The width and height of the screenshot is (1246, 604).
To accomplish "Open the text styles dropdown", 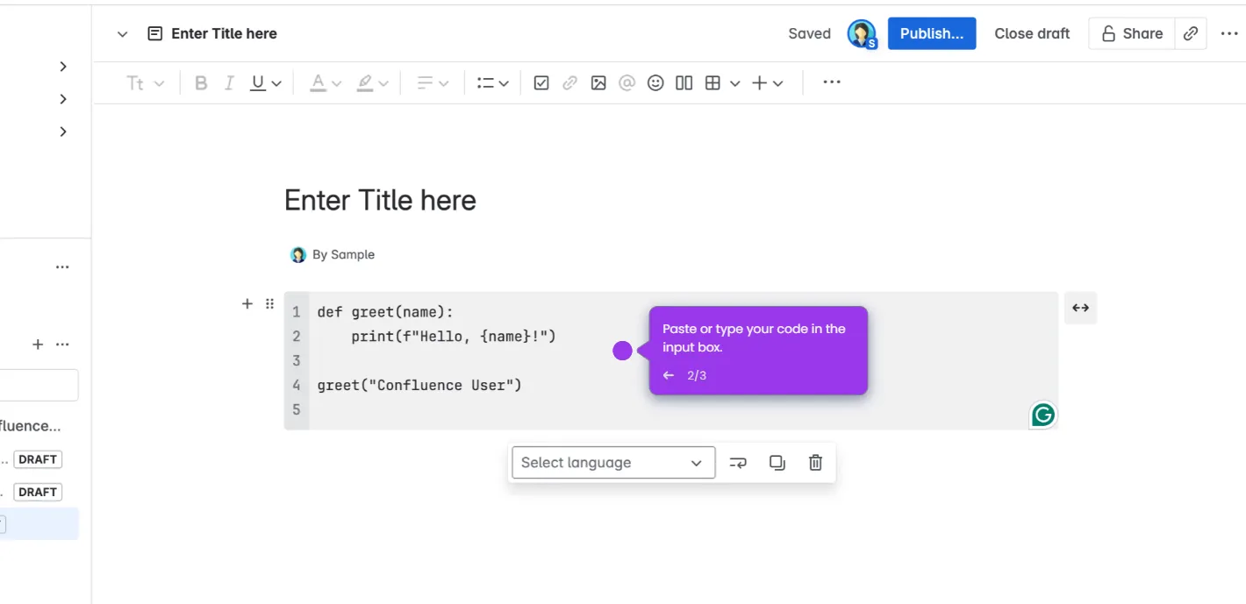I will click(145, 83).
